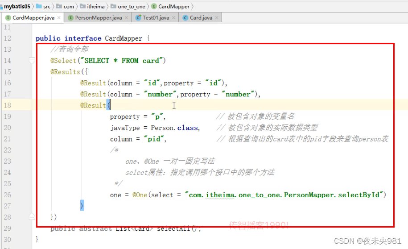Switch to the Card.java tab
Viewport: 408px width, 249px height.
point(201,18)
